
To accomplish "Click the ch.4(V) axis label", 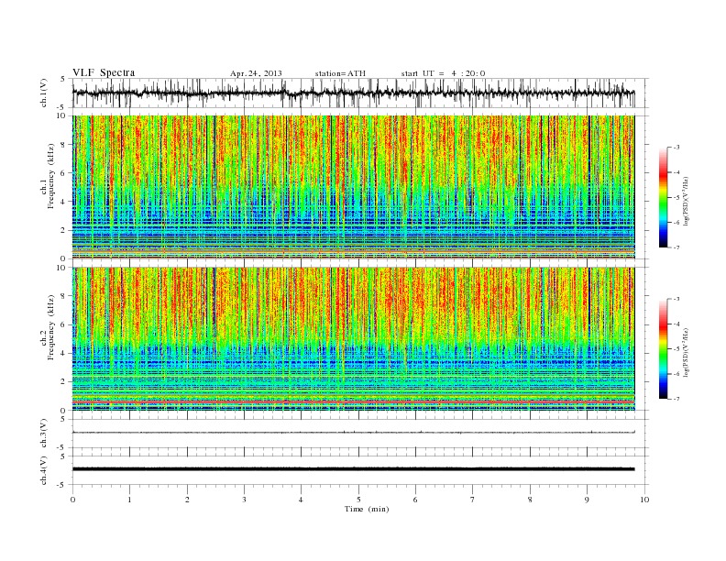I will pos(44,470).
